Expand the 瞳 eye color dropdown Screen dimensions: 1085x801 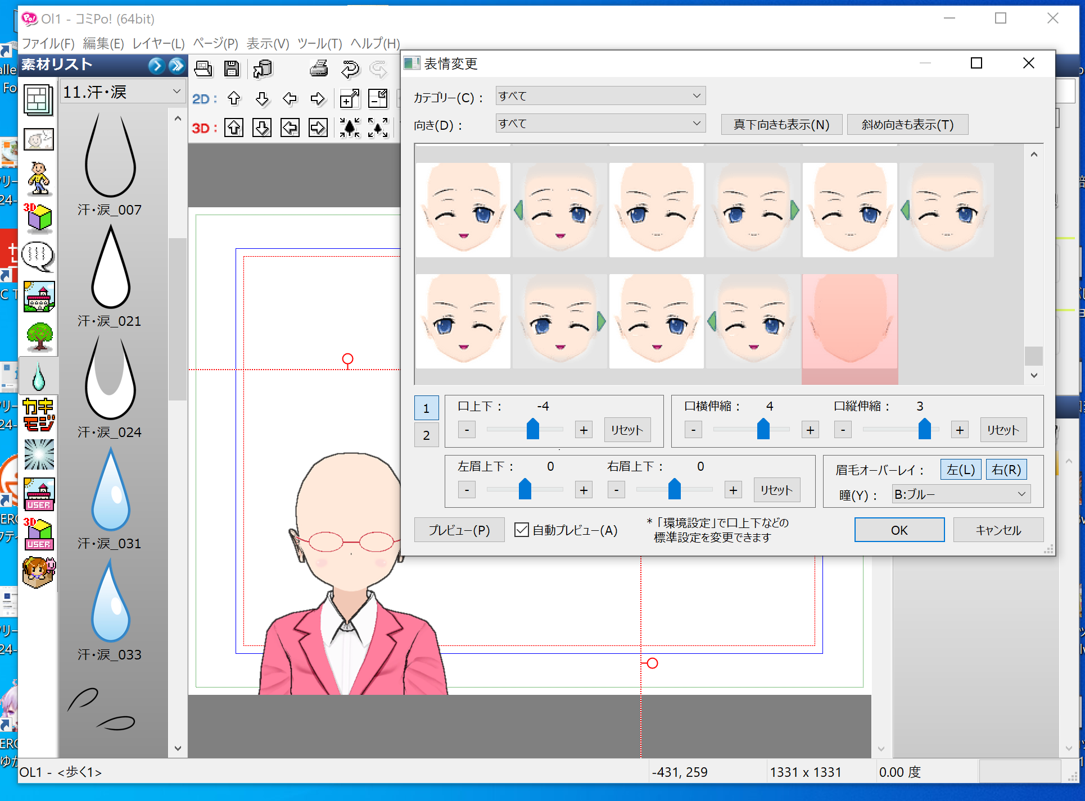point(961,494)
